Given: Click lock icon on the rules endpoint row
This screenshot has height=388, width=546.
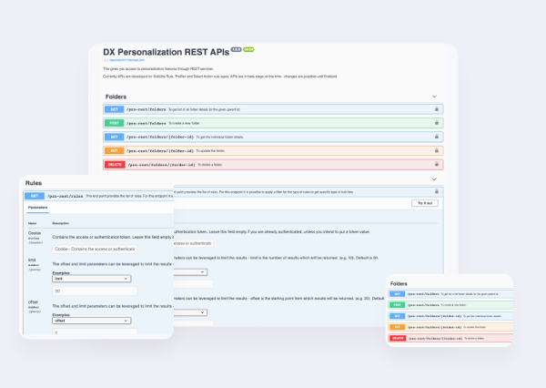Looking at the screenshot, I should 436,191.
